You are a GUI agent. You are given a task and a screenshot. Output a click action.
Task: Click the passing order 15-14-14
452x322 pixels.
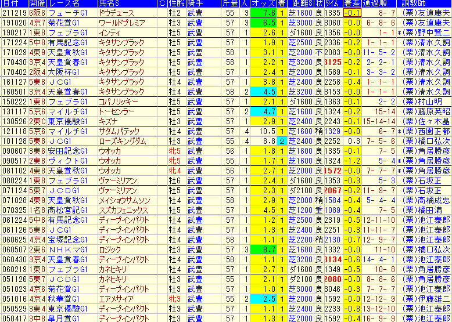tap(379, 121)
